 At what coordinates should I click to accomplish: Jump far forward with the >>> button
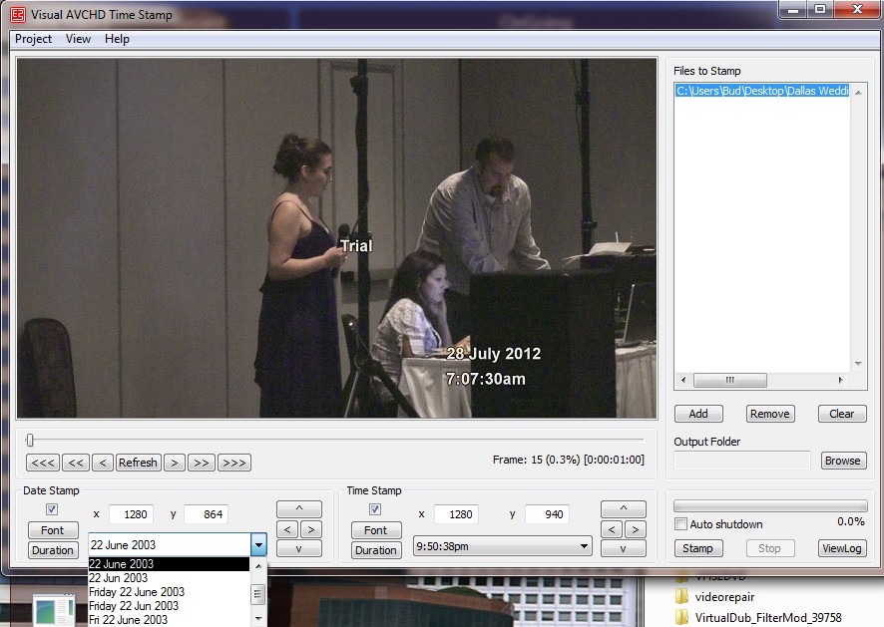[233, 463]
